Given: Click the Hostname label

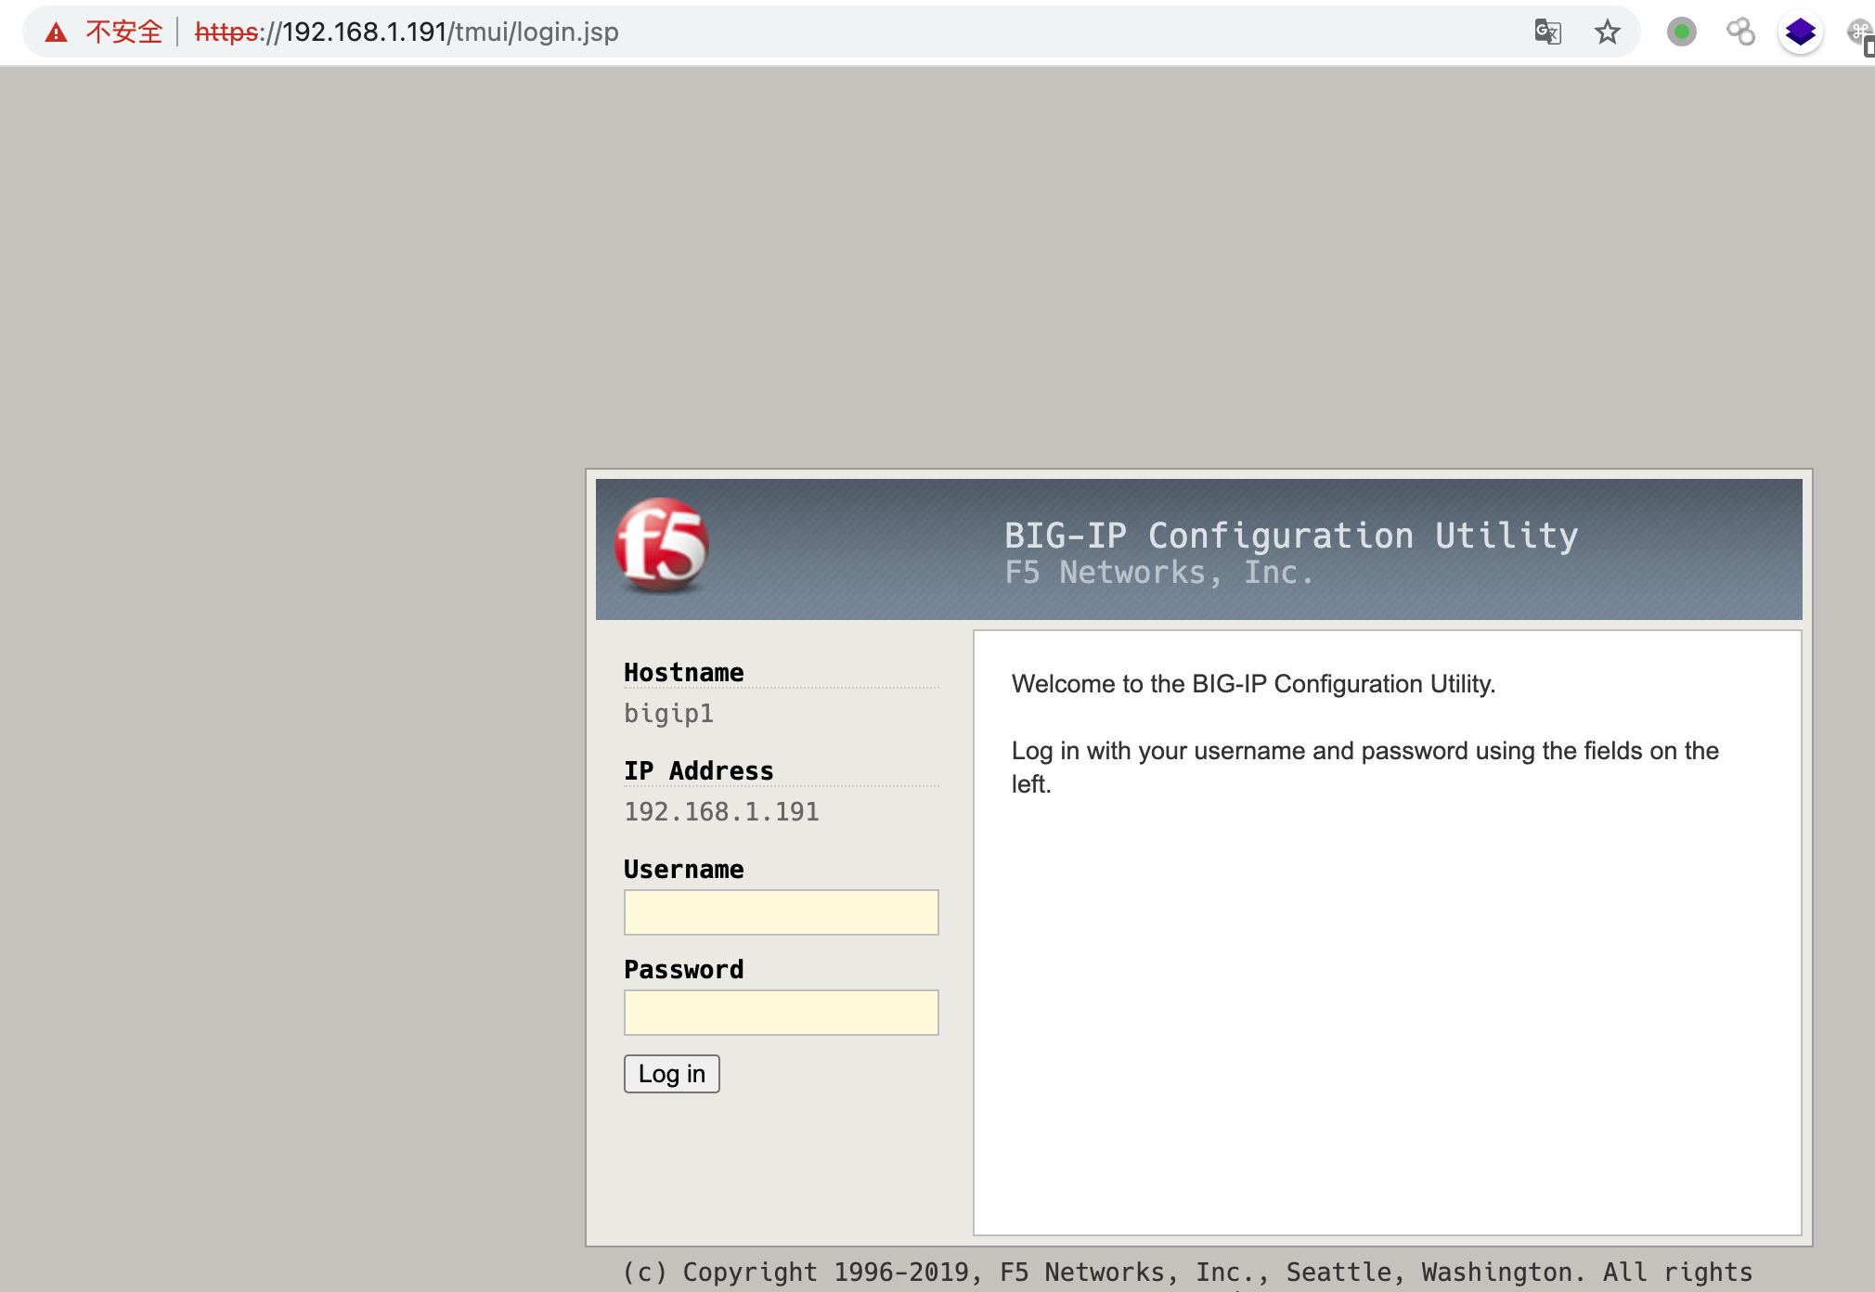Looking at the screenshot, I should click(684, 672).
